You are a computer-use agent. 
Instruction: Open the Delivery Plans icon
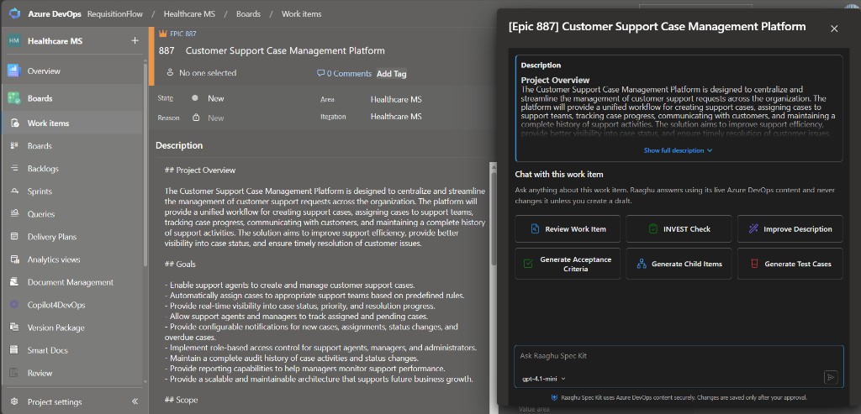[x=15, y=237]
